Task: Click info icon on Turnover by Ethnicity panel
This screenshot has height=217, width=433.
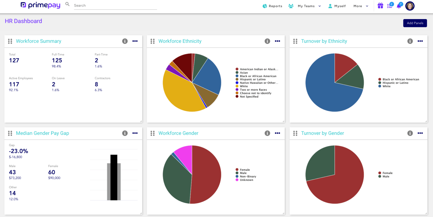Action: (410, 41)
